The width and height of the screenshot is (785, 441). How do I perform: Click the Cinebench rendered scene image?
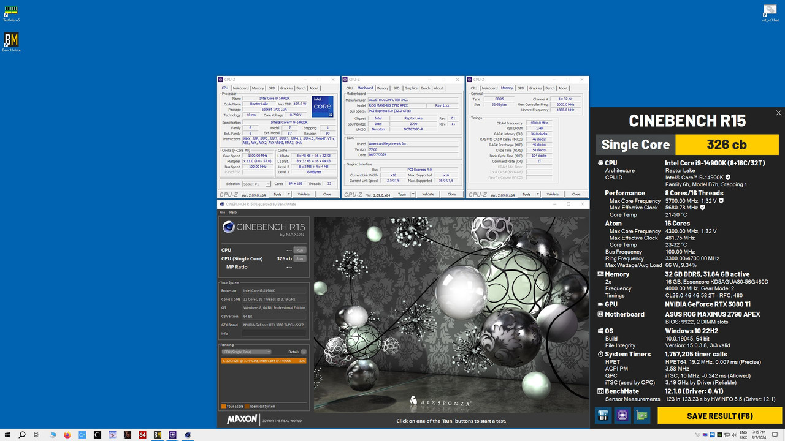pyautogui.click(x=450, y=314)
